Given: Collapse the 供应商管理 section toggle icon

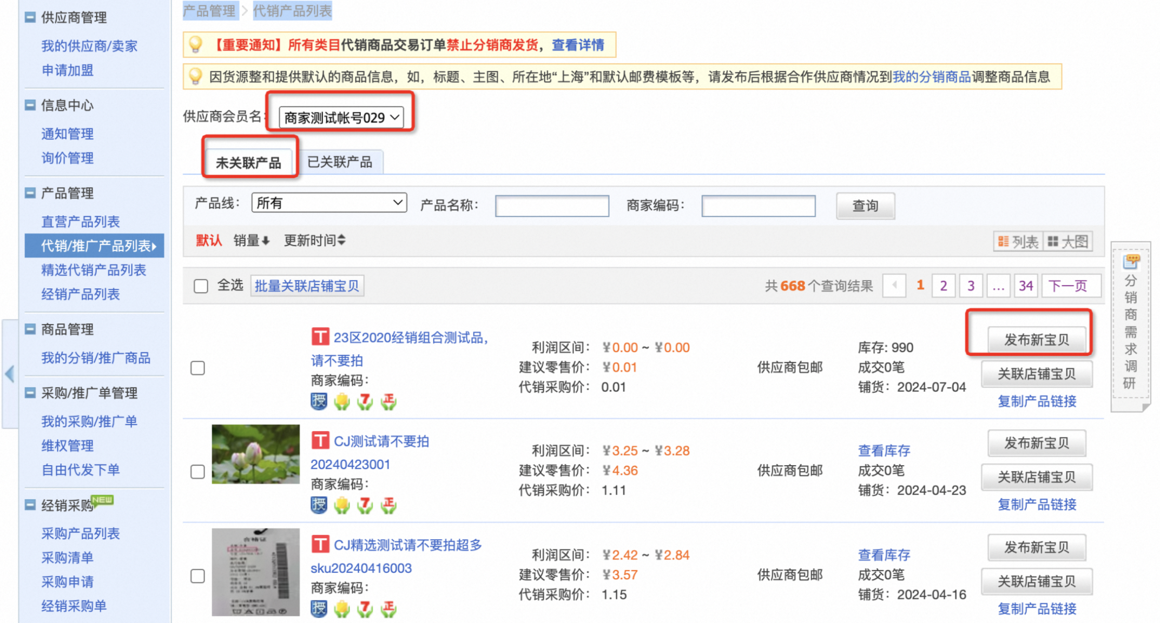Looking at the screenshot, I should tap(30, 17).
